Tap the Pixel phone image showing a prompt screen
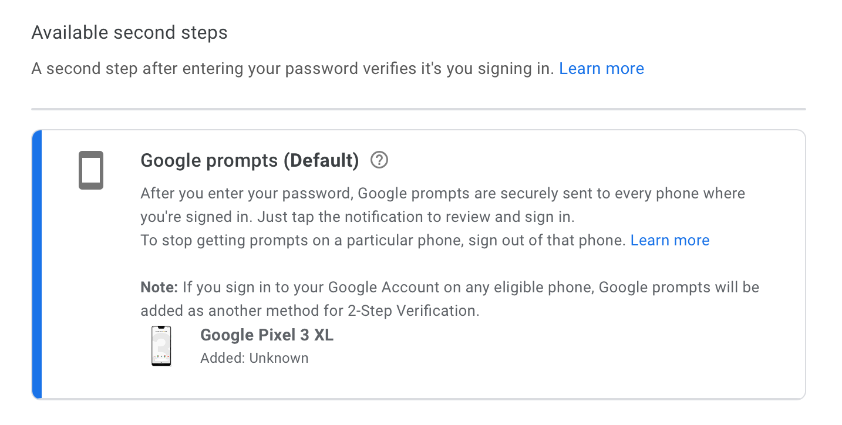 pos(161,346)
